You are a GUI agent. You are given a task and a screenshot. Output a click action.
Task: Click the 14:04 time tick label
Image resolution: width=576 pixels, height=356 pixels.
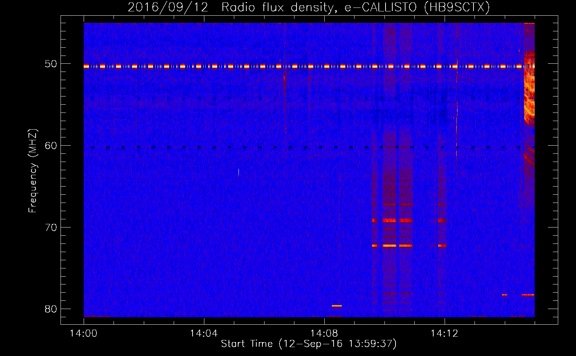point(204,334)
